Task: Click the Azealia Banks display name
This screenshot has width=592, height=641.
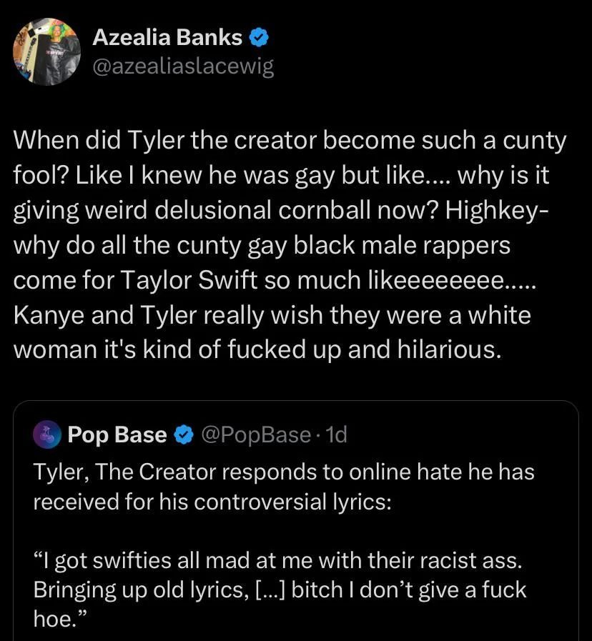Action: 167,36
